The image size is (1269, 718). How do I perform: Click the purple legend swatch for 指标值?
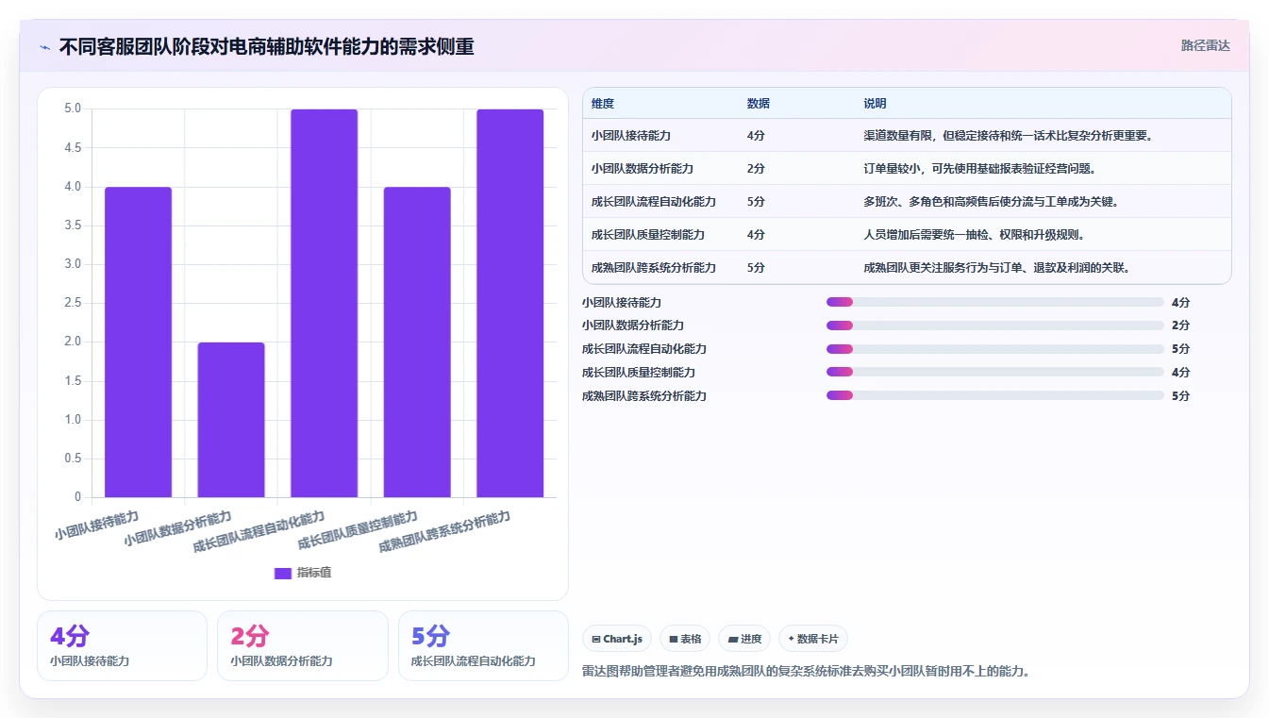click(282, 573)
